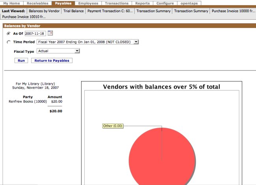256x185 pixels.
Task: Open the Fiscal Year time period dropdown
Action: [x=87, y=42]
